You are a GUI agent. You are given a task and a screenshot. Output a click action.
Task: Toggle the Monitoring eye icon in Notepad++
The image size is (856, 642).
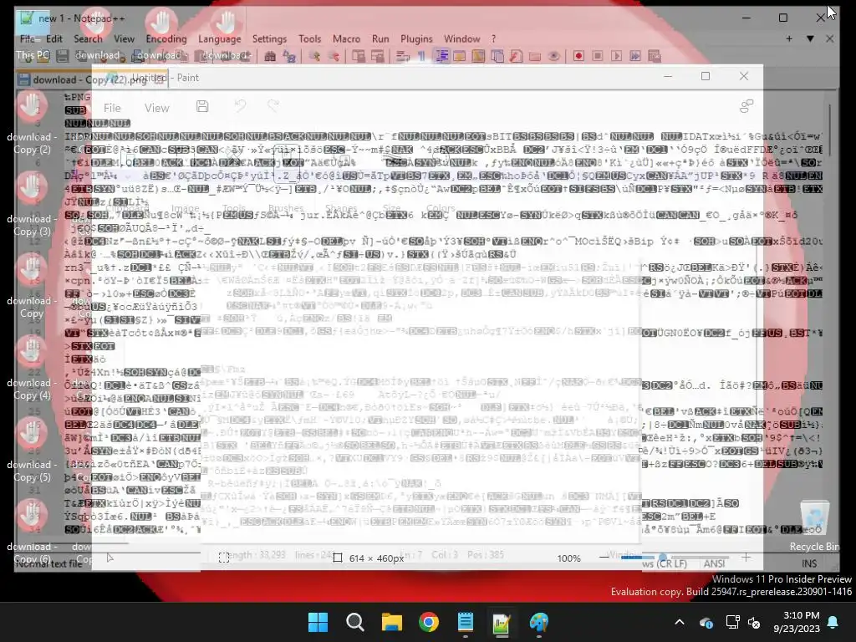click(x=553, y=56)
